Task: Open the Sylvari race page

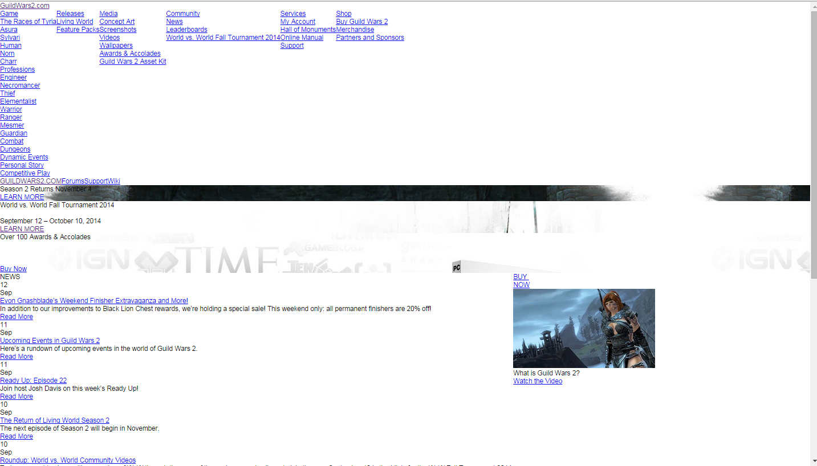Action: pyautogui.click(x=10, y=38)
